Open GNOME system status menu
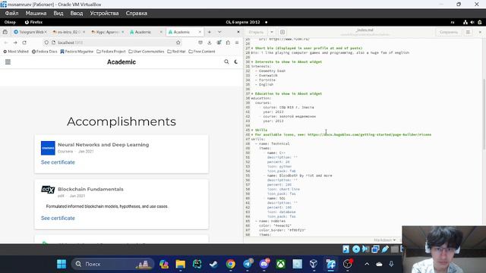This screenshot has height=273, width=486. click(472, 22)
